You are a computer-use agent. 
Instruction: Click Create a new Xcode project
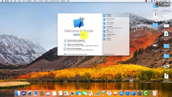pyautogui.click(x=75, y=44)
